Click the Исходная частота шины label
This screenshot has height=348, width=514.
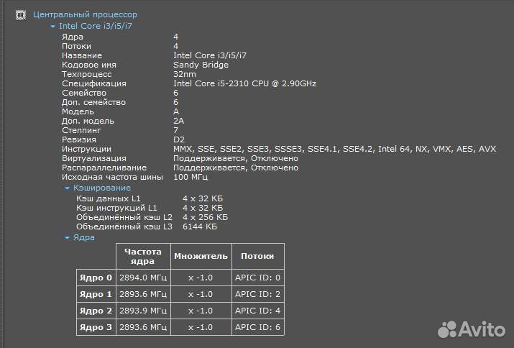click(x=112, y=177)
